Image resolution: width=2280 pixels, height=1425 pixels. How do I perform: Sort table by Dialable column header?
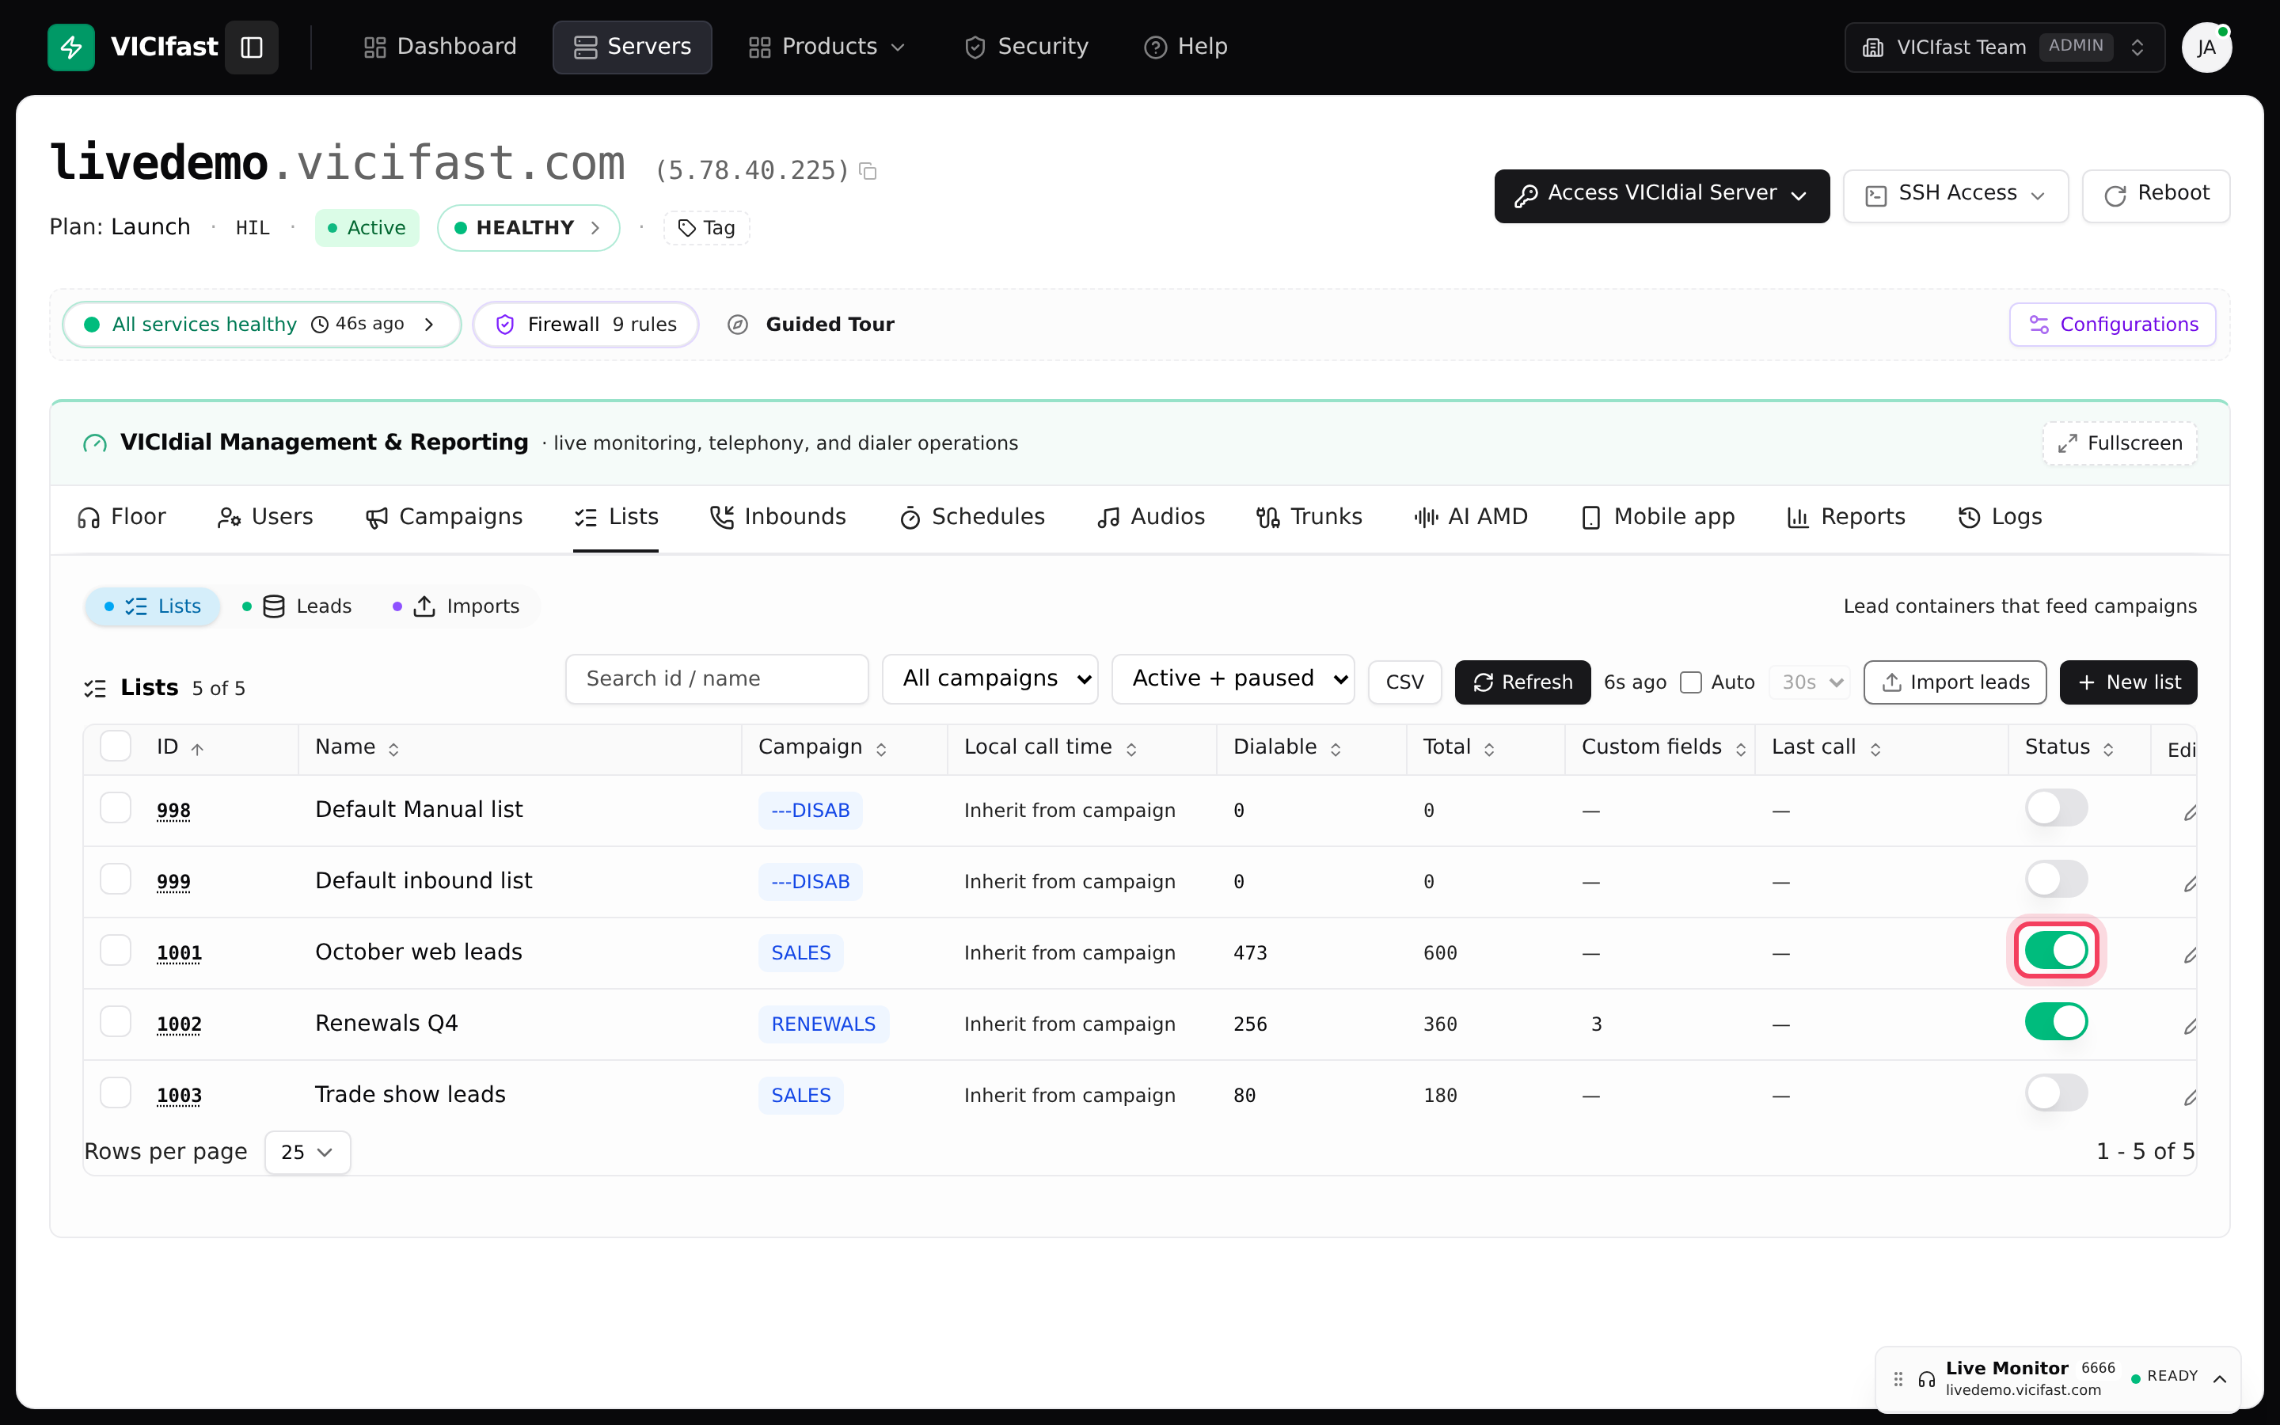(1287, 747)
